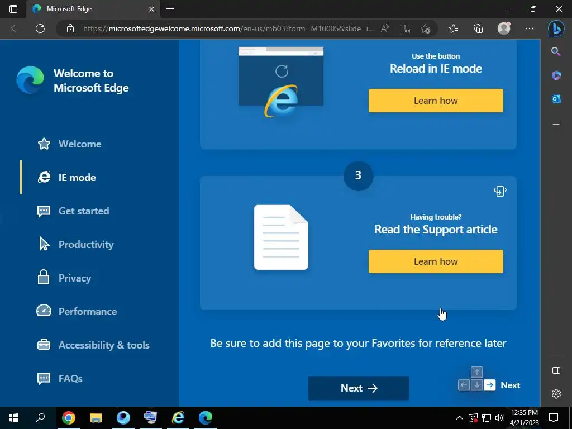572x429 pixels.
Task: Open the FAQs section
Action: click(x=60, y=378)
